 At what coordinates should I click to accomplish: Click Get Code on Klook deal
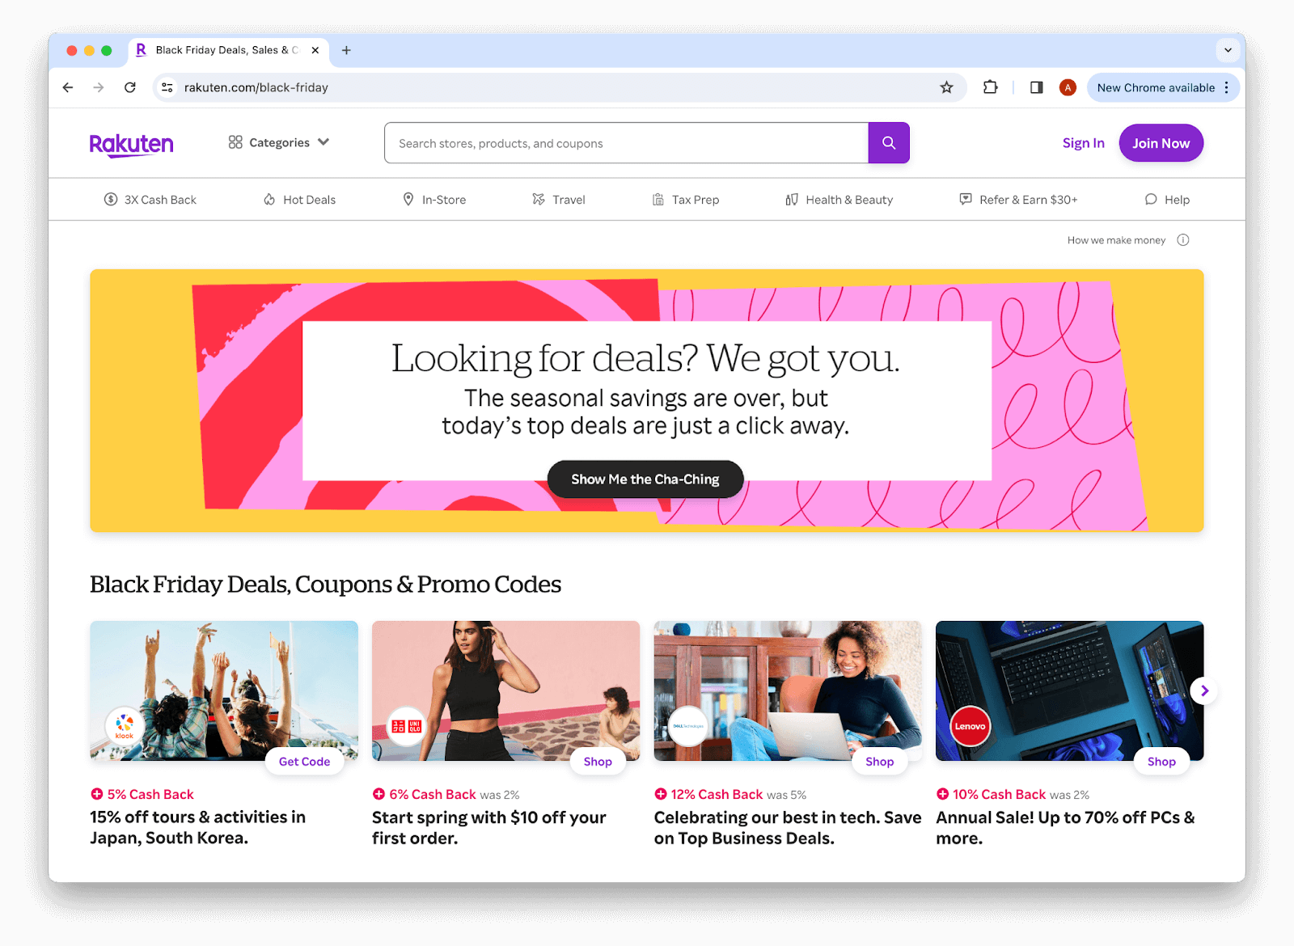[x=305, y=762]
